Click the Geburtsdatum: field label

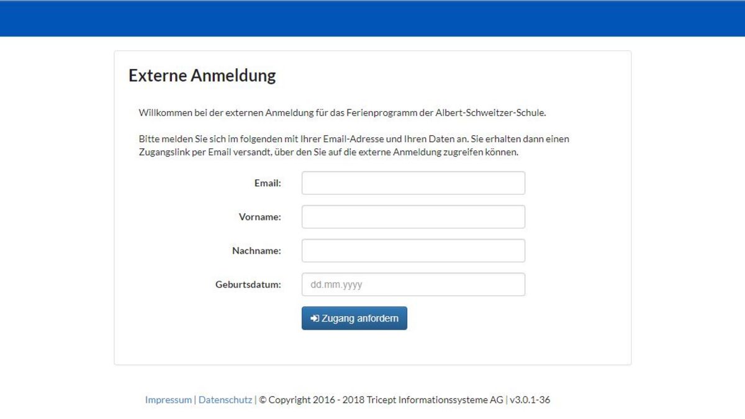248,285
